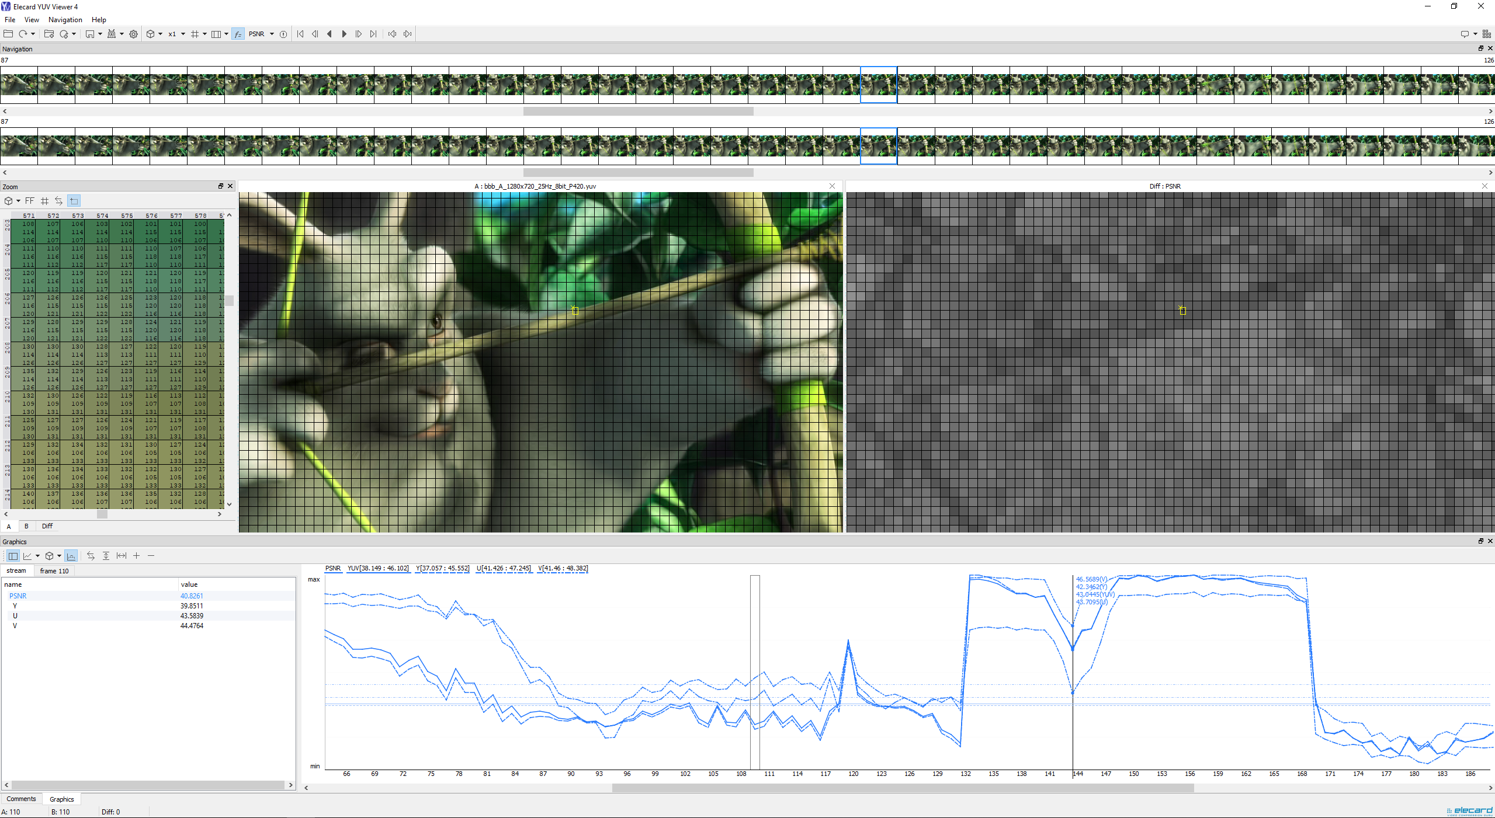Toggle the selection rectangle tool in Zoom panel

click(74, 201)
